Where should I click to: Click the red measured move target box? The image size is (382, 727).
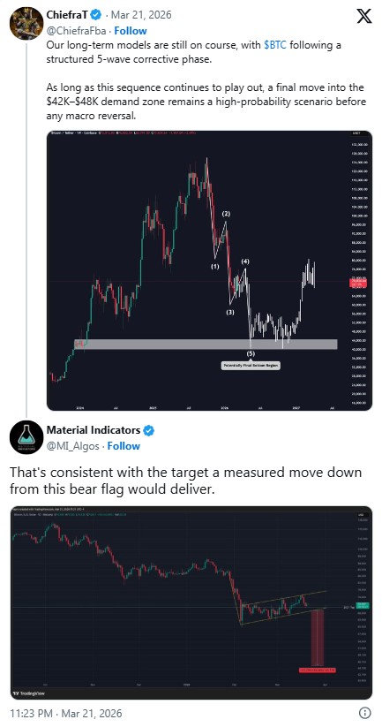318,670
